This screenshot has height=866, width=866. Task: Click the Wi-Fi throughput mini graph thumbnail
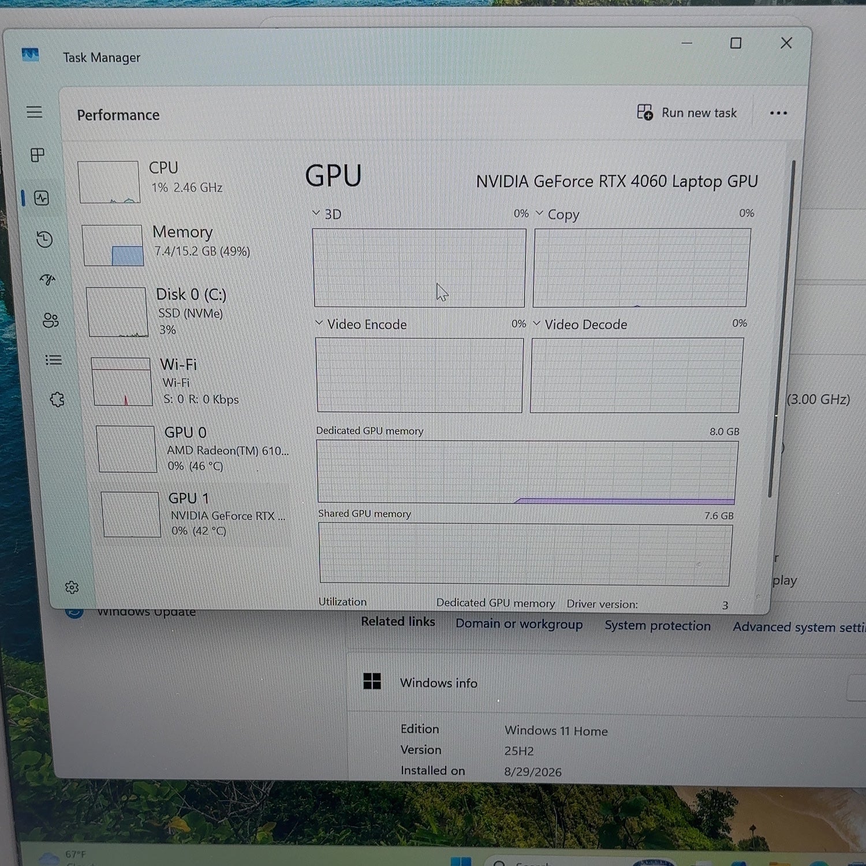(x=122, y=382)
